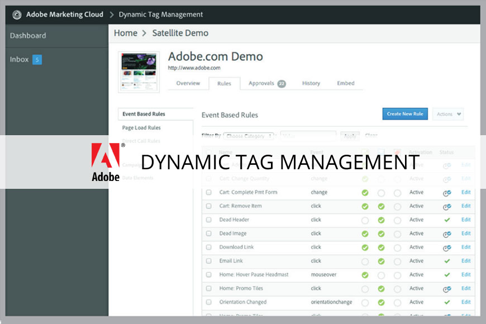
Task: Click green check in Home: Hover Pause Headmast row
Action: point(365,275)
